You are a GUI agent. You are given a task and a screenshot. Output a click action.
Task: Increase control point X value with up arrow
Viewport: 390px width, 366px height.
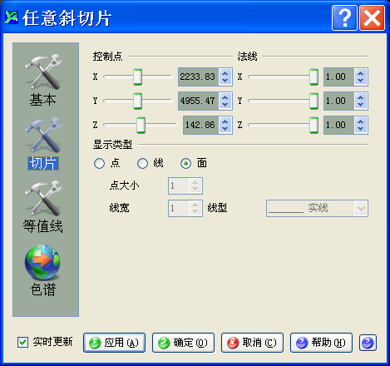tap(225, 73)
